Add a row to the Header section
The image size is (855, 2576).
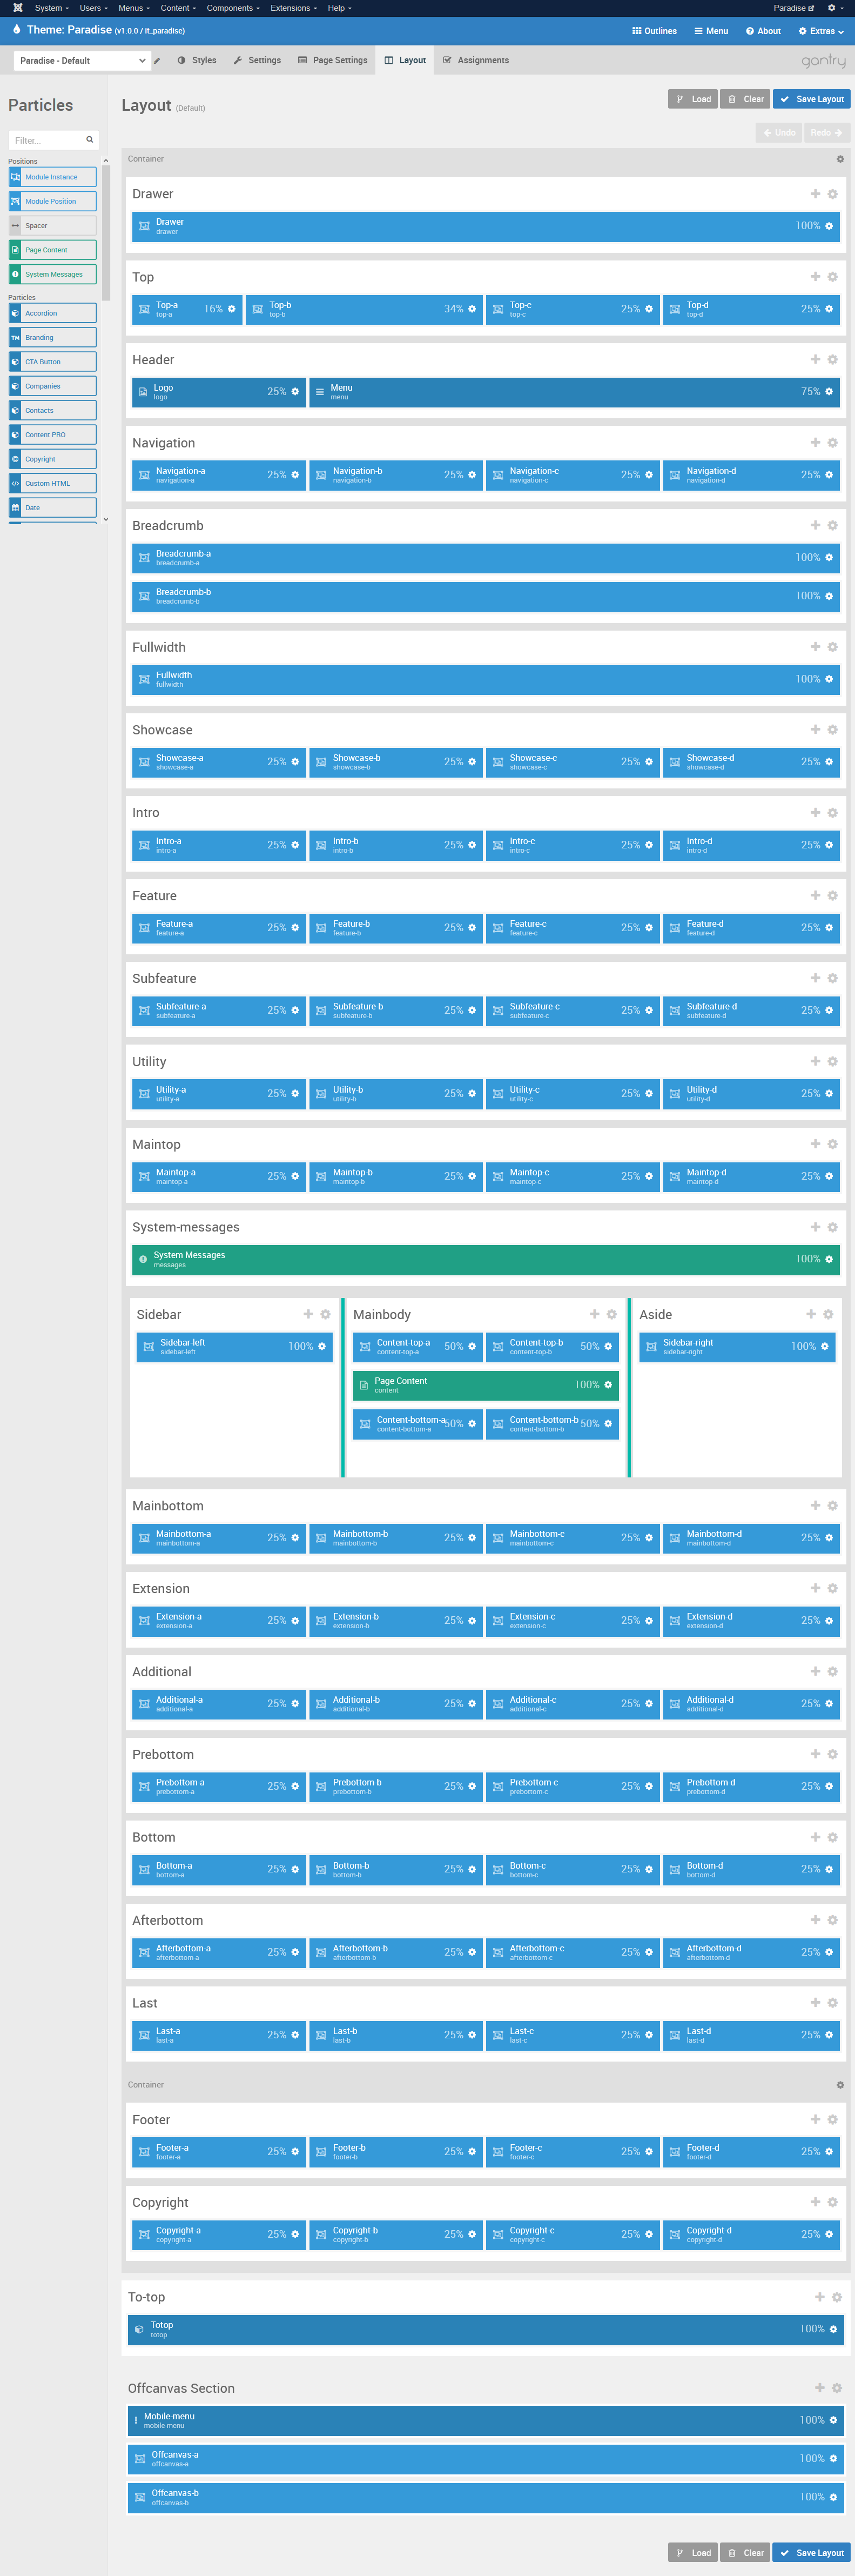coord(815,360)
